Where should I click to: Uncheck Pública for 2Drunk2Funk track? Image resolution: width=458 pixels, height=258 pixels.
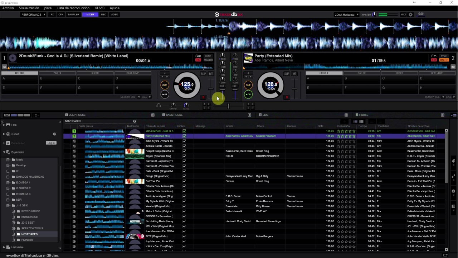point(184,131)
